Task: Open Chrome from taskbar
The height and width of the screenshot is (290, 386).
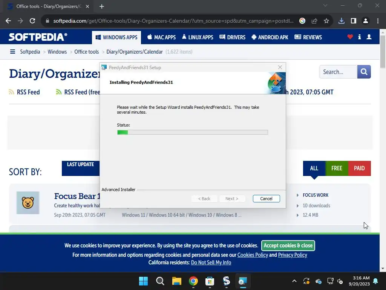Action: pos(193,281)
